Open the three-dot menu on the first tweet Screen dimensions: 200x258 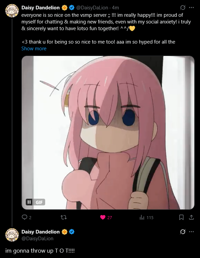coord(191,8)
